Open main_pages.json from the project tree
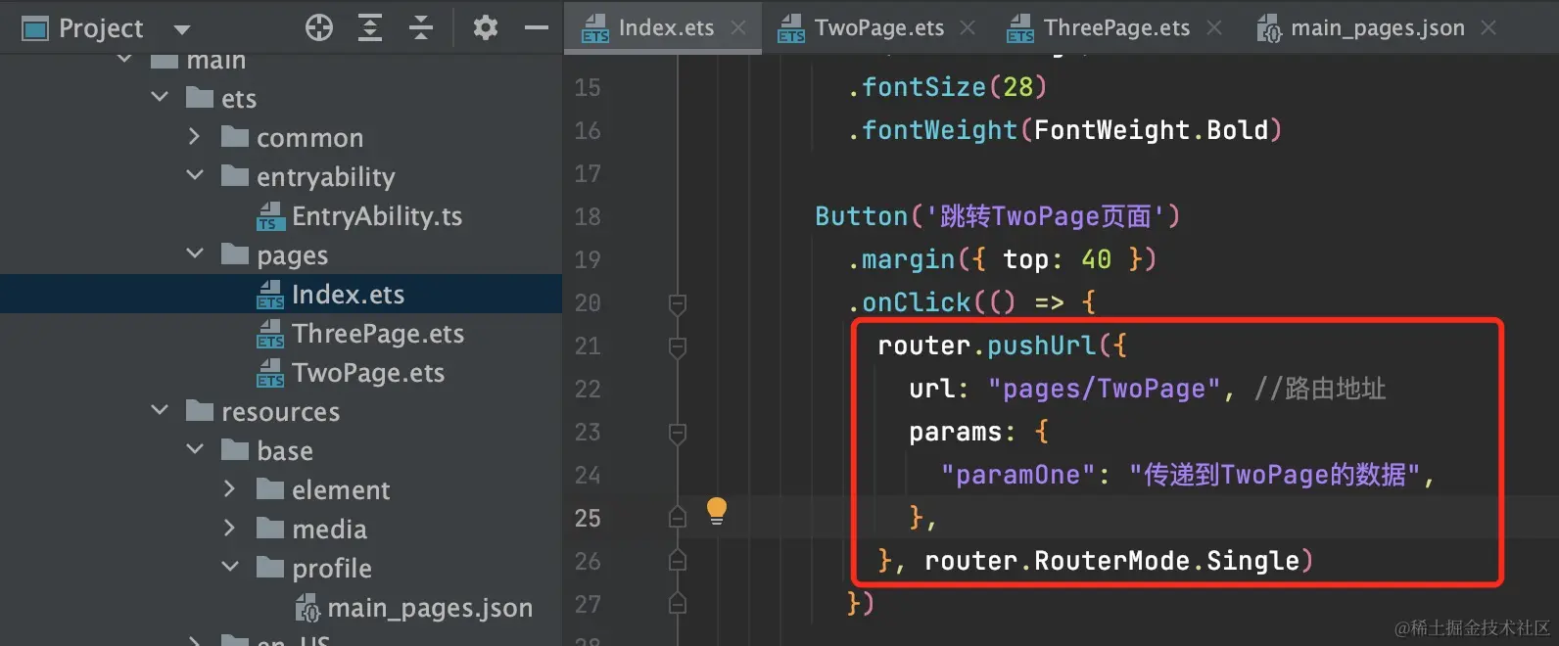The image size is (1559, 646). point(430,608)
